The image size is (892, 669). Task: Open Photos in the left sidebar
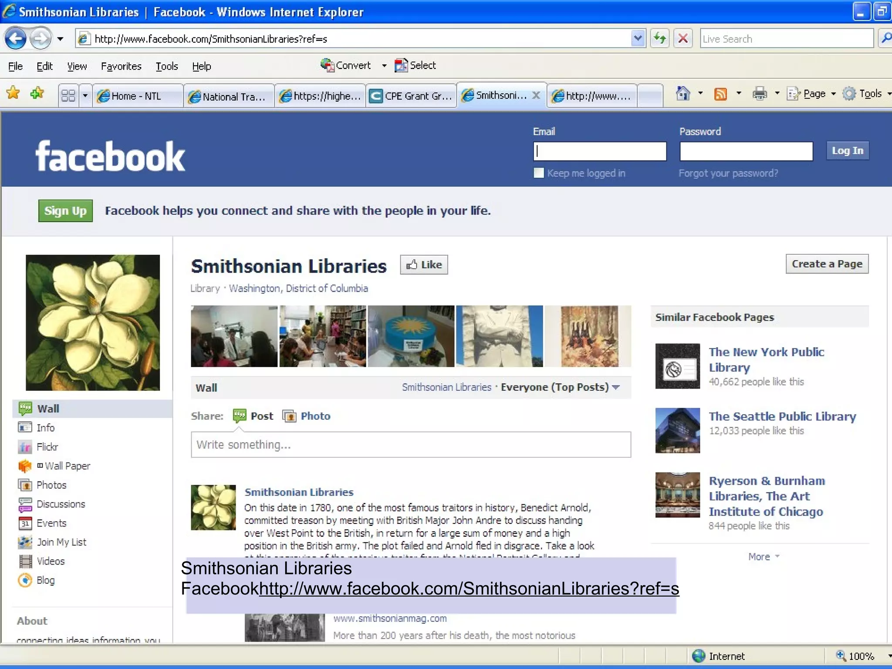tap(51, 485)
